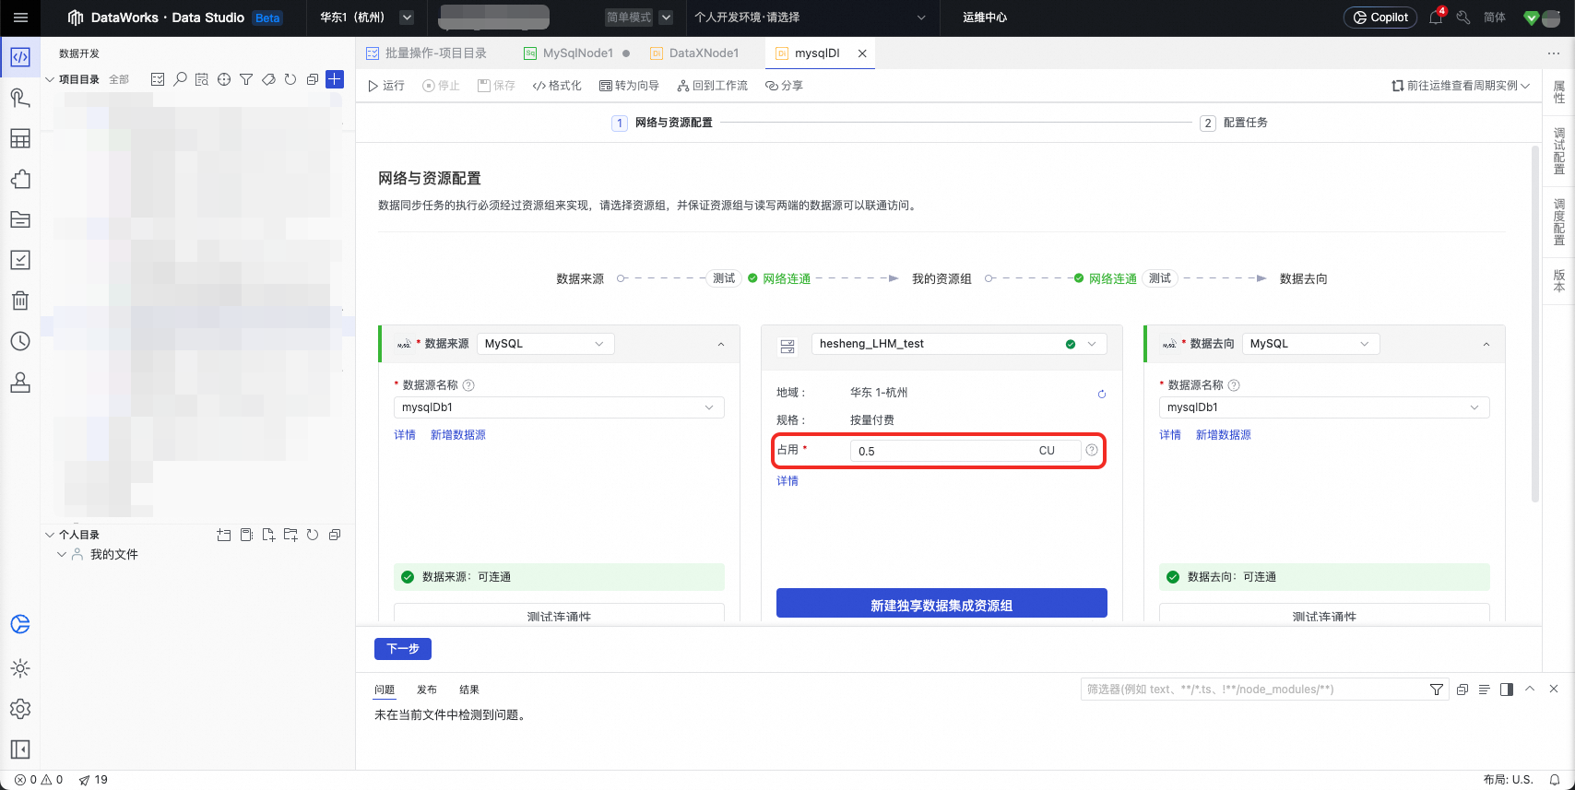Viewport: 1575px width, 790px height.
Task: Click the status bar bell icon
Action: click(1555, 780)
